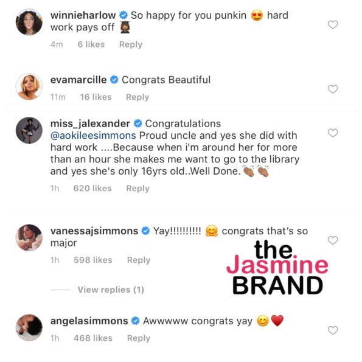Reply to angelasimmons's comment
The width and height of the screenshot is (362, 362).
(x=139, y=338)
